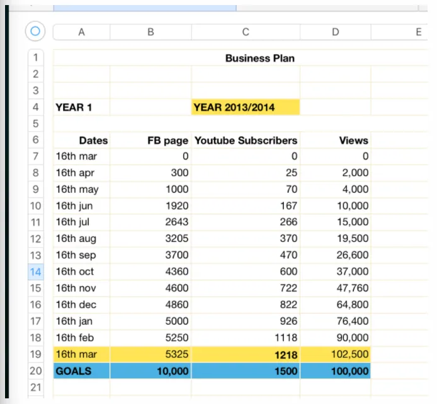The height and width of the screenshot is (404, 437).
Task: Select row 20 header
Action: tap(36, 371)
